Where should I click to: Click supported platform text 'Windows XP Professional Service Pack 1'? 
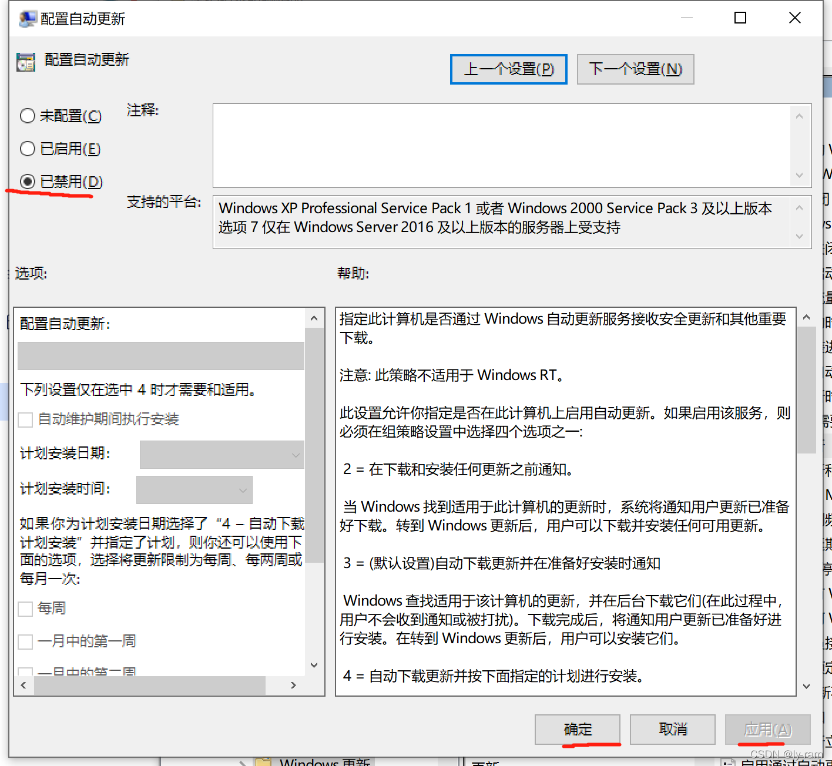click(345, 208)
